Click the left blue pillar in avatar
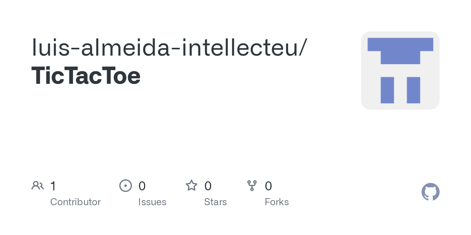The width and height of the screenshot is (471, 235). click(387, 90)
